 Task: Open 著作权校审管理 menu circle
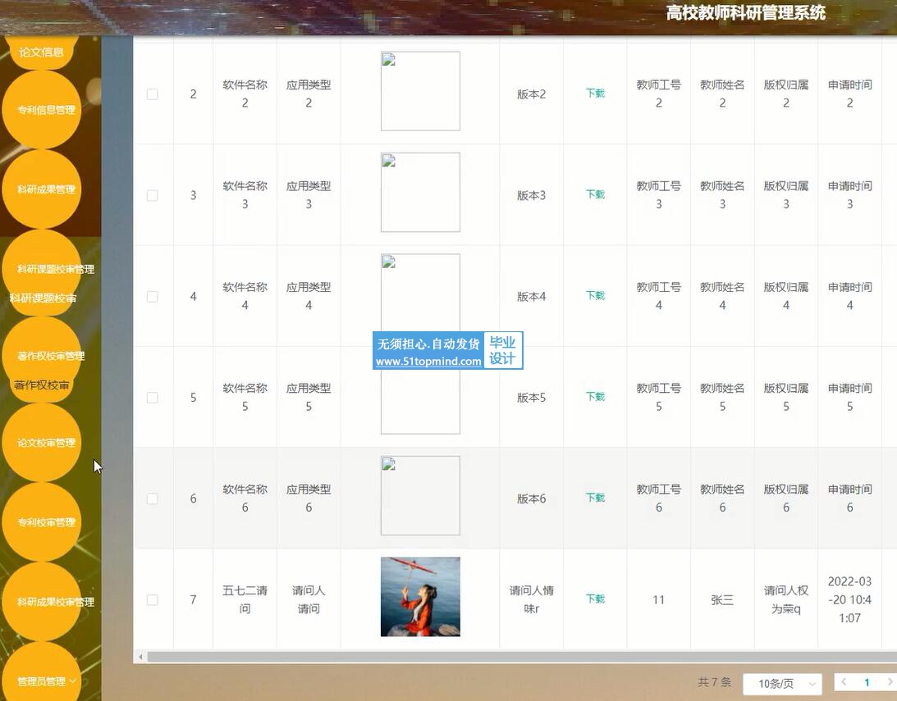click(41, 355)
